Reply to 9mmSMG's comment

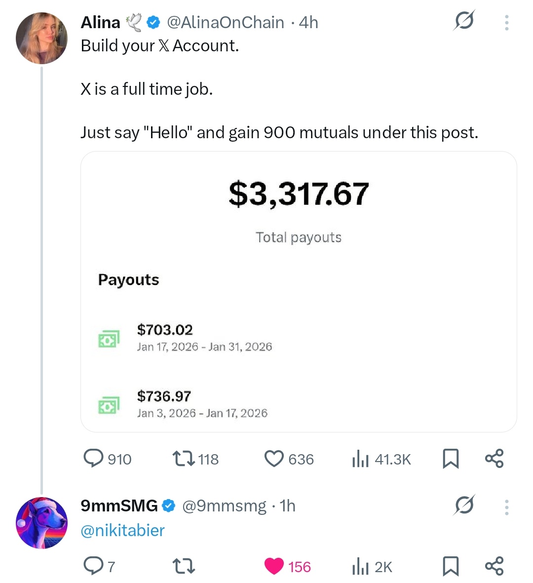point(93,566)
